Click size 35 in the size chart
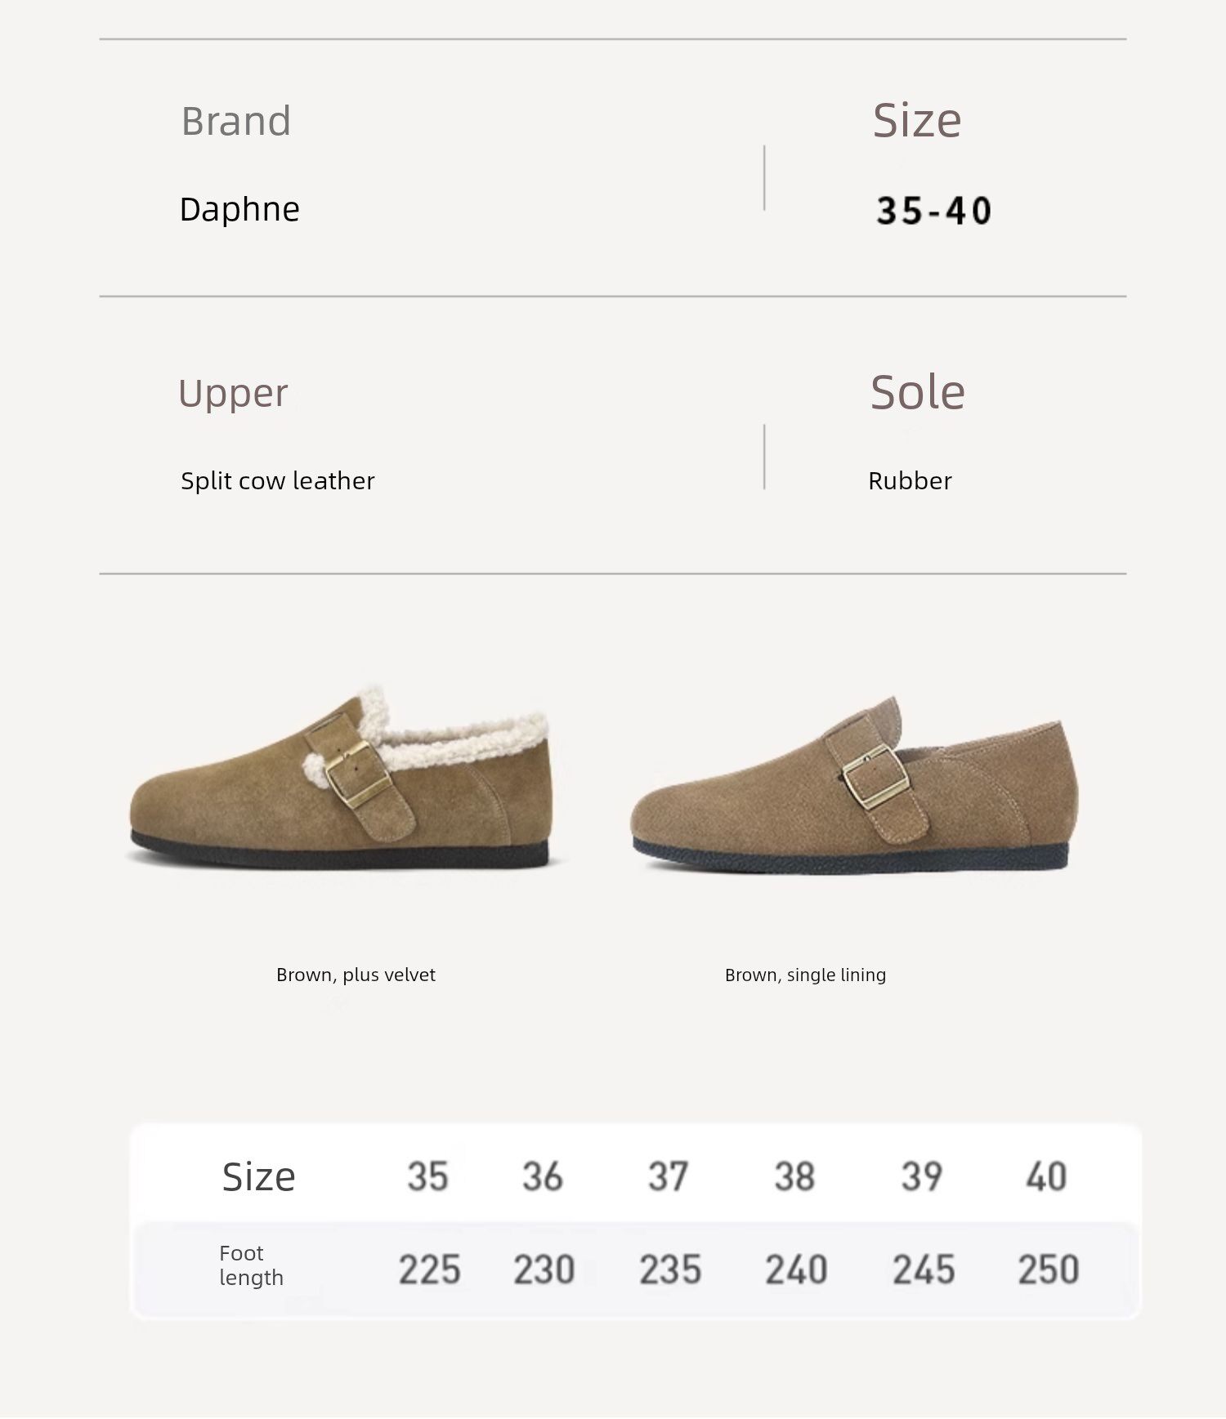Viewport: 1226px width, 1419px height. 427,1177
